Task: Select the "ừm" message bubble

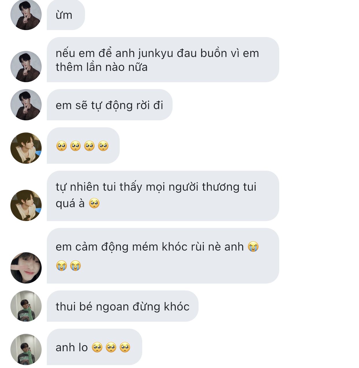Action: pos(66,15)
